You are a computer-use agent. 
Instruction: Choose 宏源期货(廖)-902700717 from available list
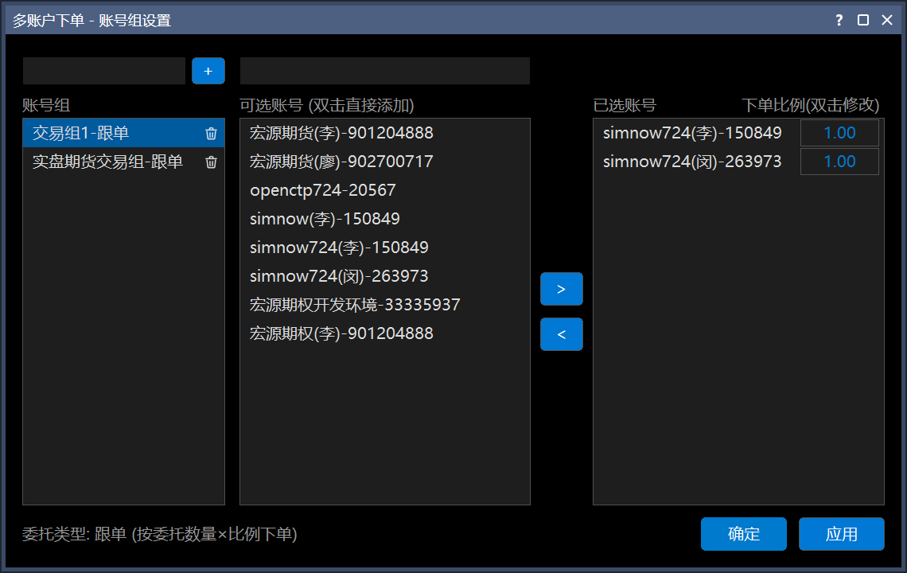click(384, 162)
